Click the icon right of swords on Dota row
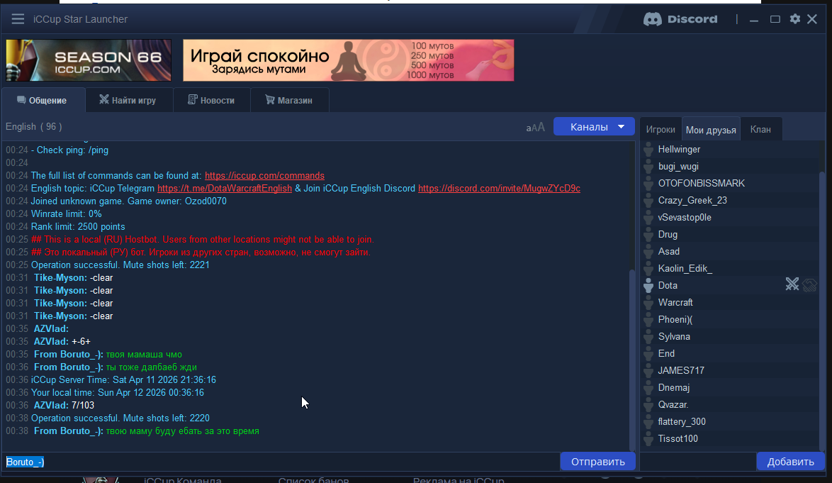Screen dimensions: 832x483 click(x=810, y=285)
